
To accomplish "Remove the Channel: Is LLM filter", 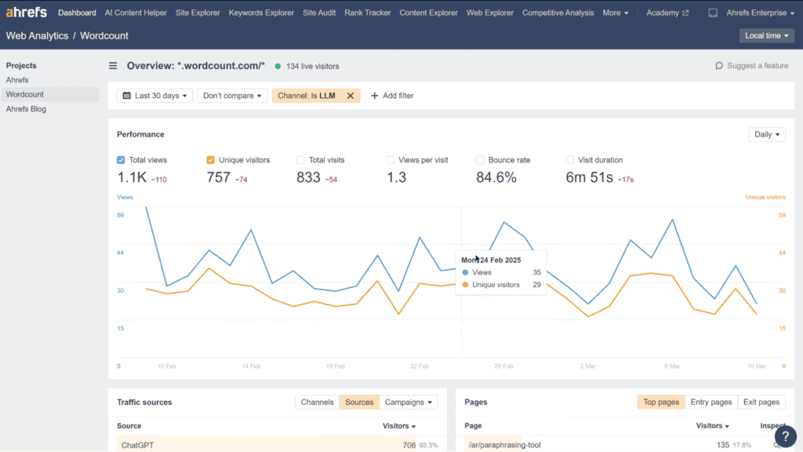I will point(351,96).
